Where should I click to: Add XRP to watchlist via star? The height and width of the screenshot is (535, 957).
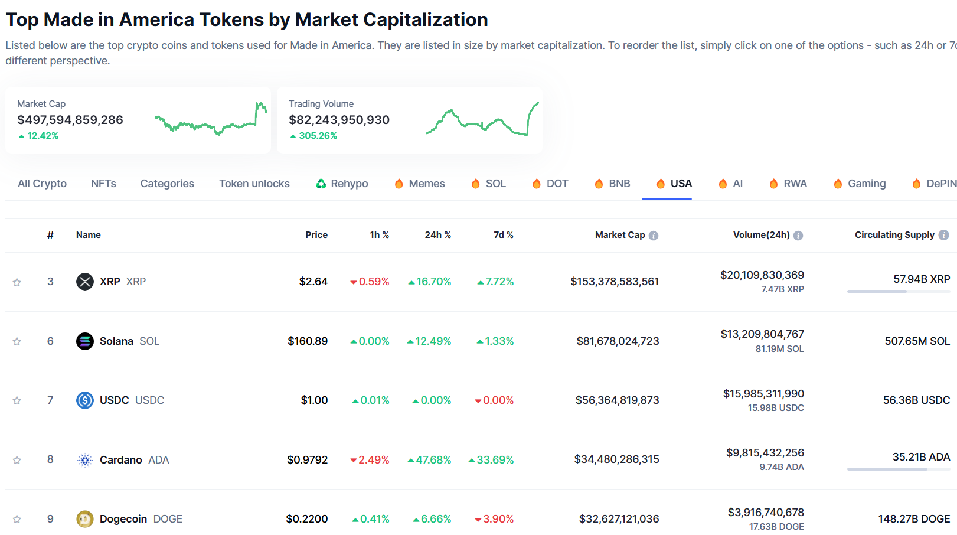[x=17, y=282]
